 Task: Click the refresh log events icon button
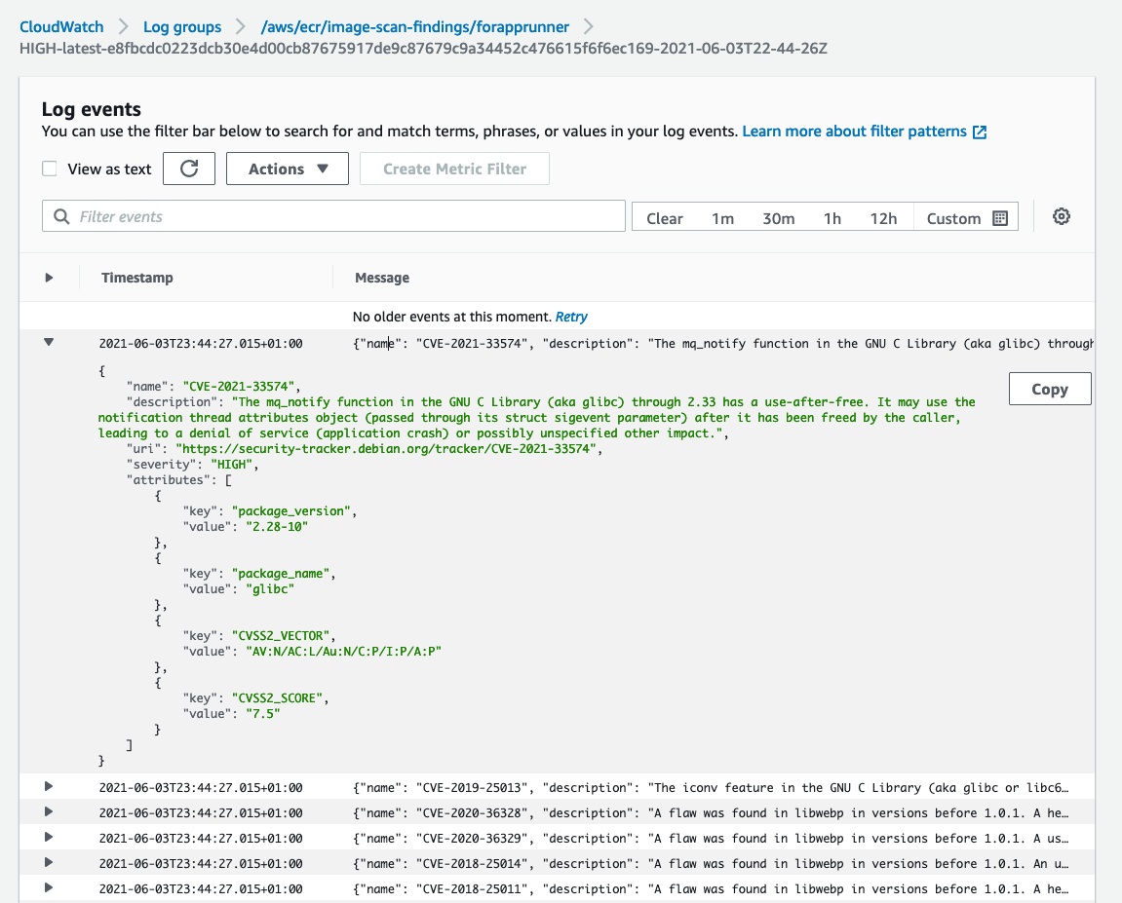189,169
